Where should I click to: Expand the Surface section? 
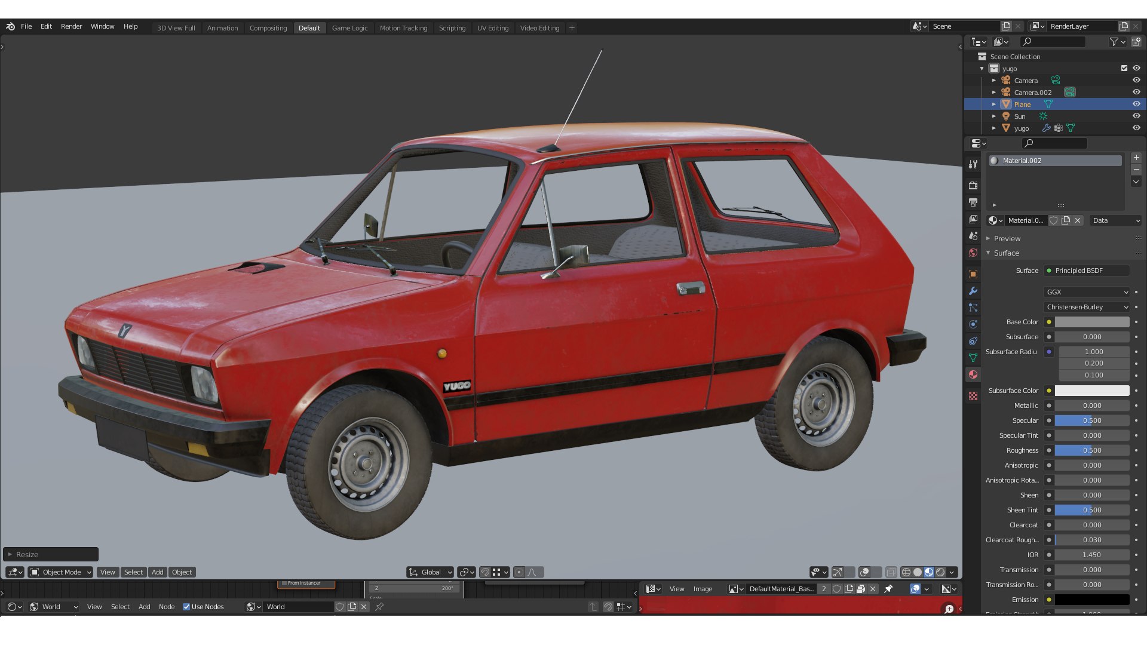tap(1006, 253)
